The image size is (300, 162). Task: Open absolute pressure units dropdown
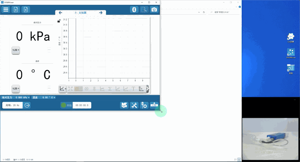coord(29,97)
